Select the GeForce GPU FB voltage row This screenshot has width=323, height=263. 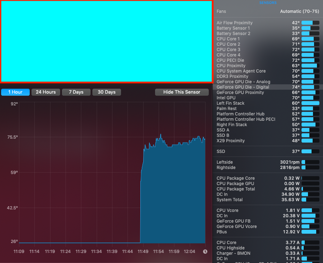point(268,221)
